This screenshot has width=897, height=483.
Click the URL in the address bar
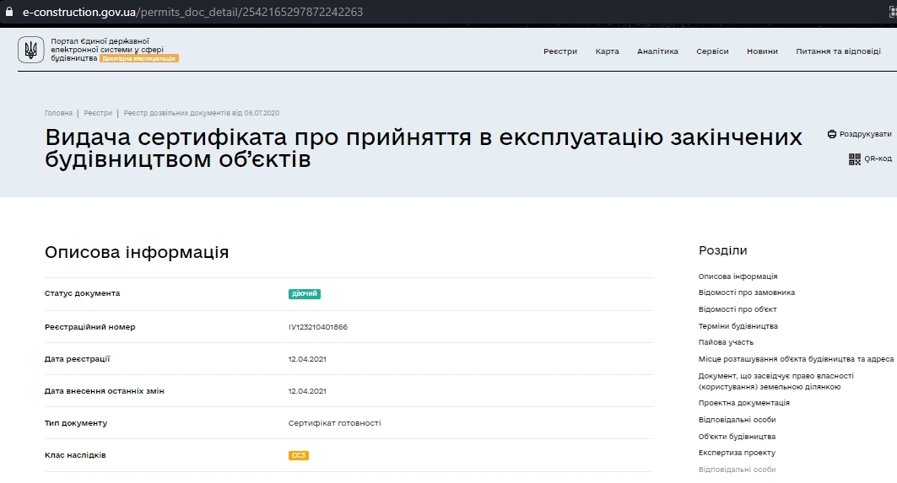click(x=192, y=12)
